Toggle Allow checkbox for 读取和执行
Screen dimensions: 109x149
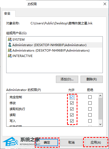coord(72,109)
